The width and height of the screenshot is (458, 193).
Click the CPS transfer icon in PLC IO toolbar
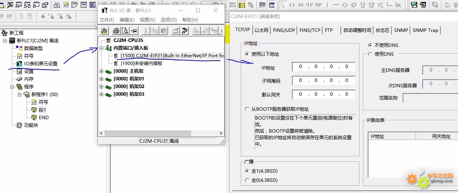coord(104,31)
